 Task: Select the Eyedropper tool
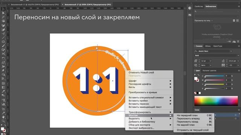pos(3,91)
